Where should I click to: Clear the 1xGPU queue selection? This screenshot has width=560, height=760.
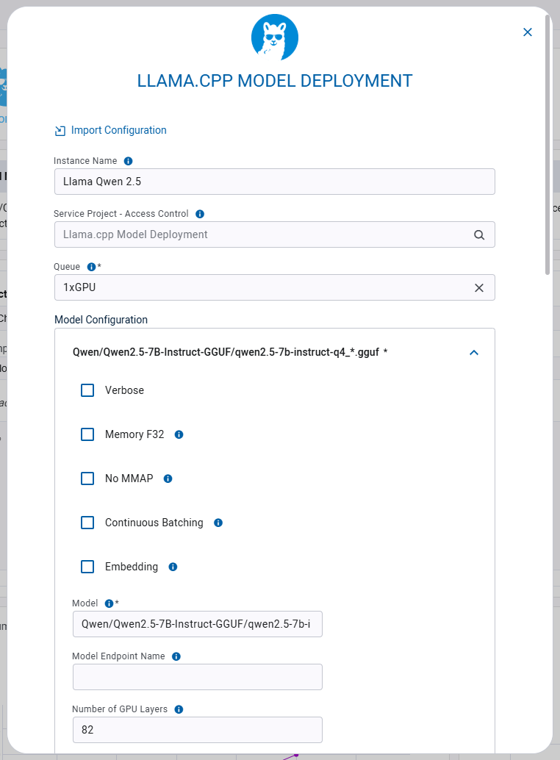[479, 288]
